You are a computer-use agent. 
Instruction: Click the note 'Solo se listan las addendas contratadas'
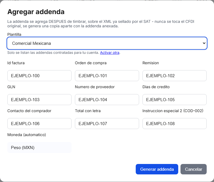pyautogui.click(x=53, y=53)
